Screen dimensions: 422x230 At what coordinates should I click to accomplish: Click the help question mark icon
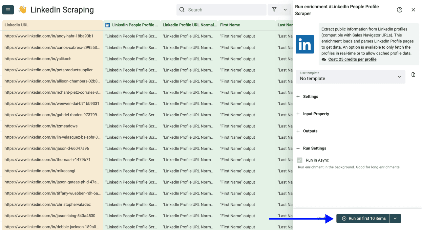[x=399, y=10]
